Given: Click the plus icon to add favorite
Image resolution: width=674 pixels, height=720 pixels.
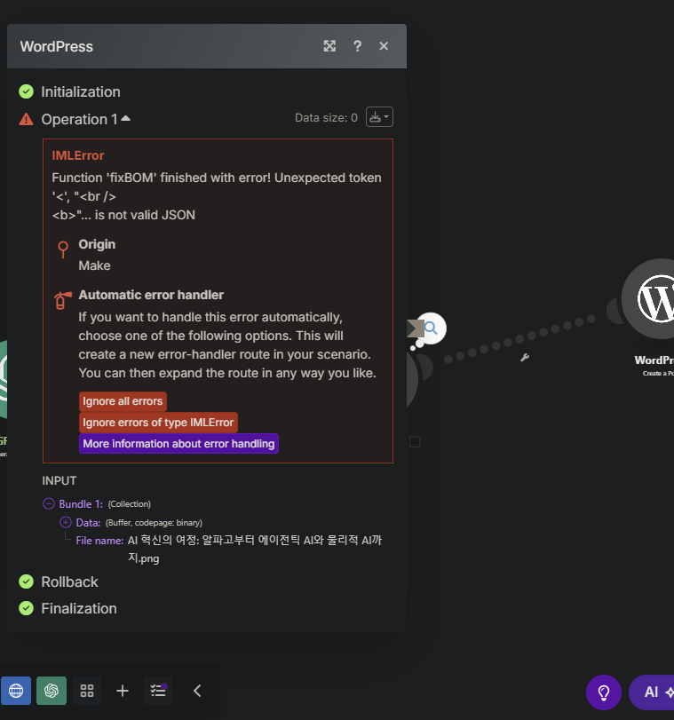Looking at the screenshot, I should (123, 691).
